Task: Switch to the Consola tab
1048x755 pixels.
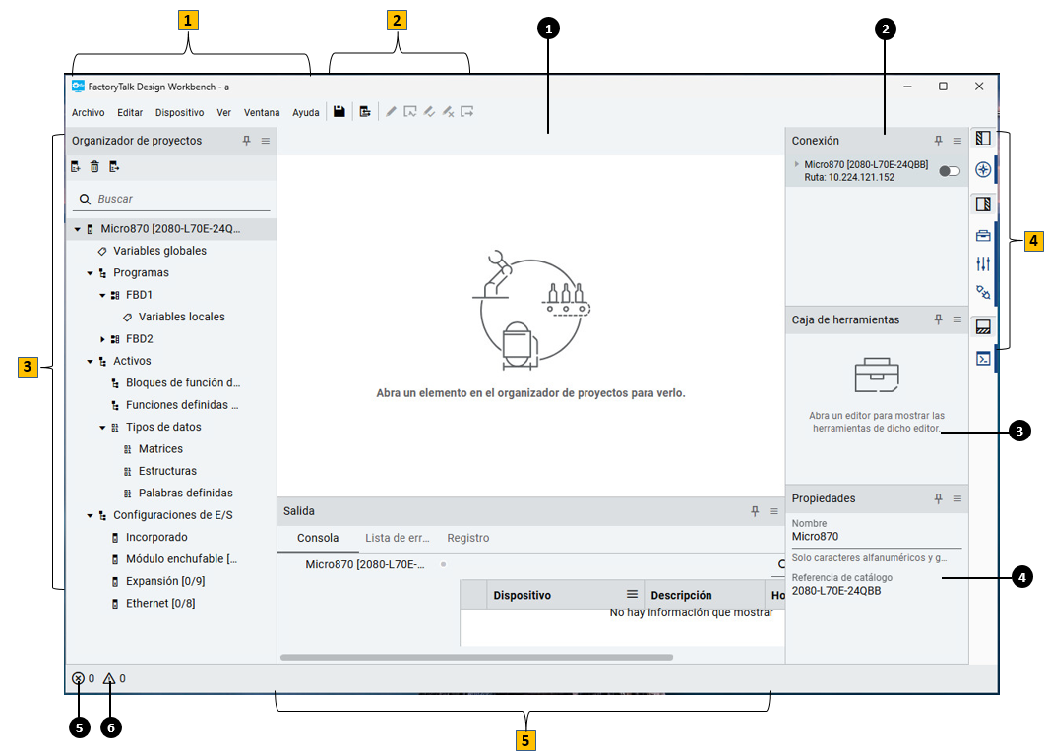Action: pyautogui.click(x=318, y=538)
